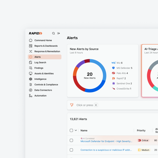This screenshot has width=158, height=158.
Task: Click the Rapid7 logo
Action: point(36,33)
